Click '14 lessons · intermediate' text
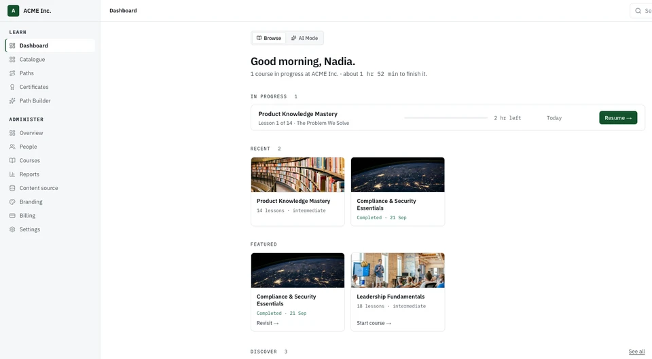Image resolution: width=652 pixels, height=359 pixels. point(291,210)
